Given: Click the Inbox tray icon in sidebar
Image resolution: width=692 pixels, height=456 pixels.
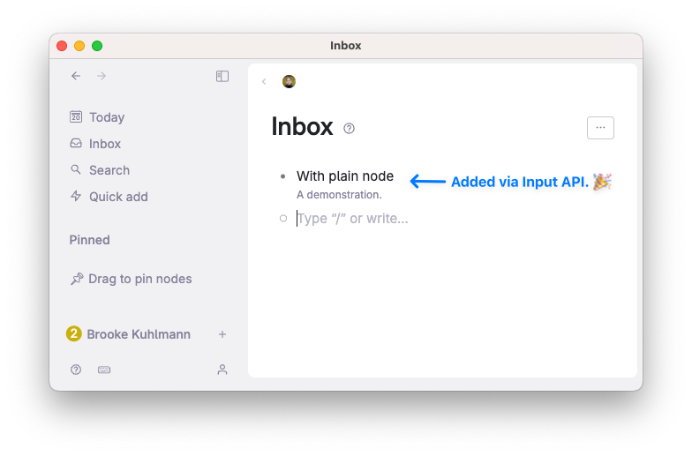Looking at the screenshot, I should tap(76, 143).
